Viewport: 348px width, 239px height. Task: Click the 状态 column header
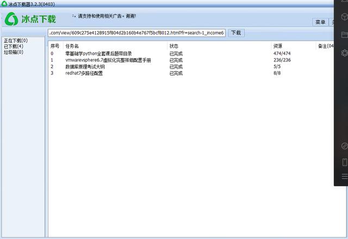coord(174,46)
